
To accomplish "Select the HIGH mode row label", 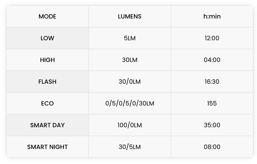I will (x=47, y=60).
